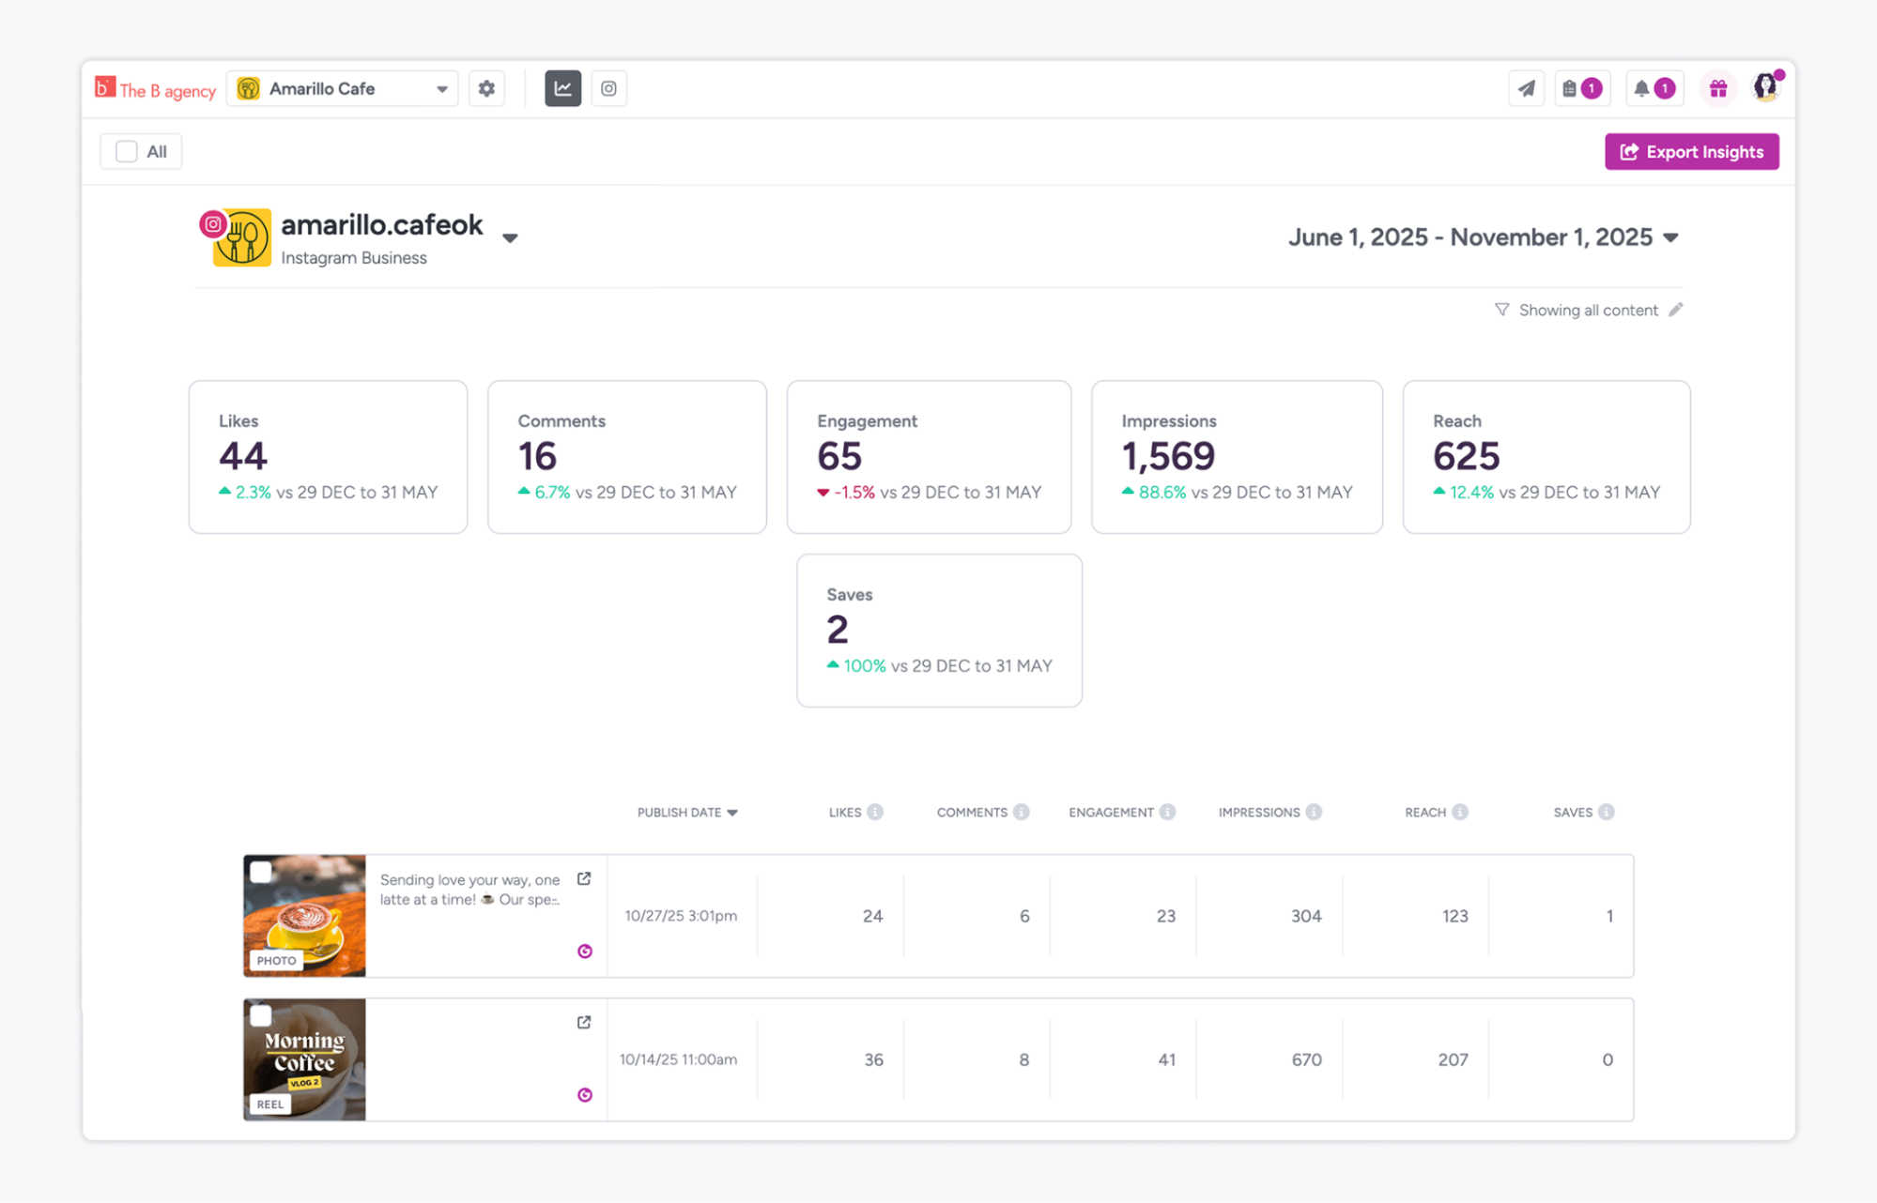
Task: Click the Instagram icon in top toolbar
Action: point(608,88)
